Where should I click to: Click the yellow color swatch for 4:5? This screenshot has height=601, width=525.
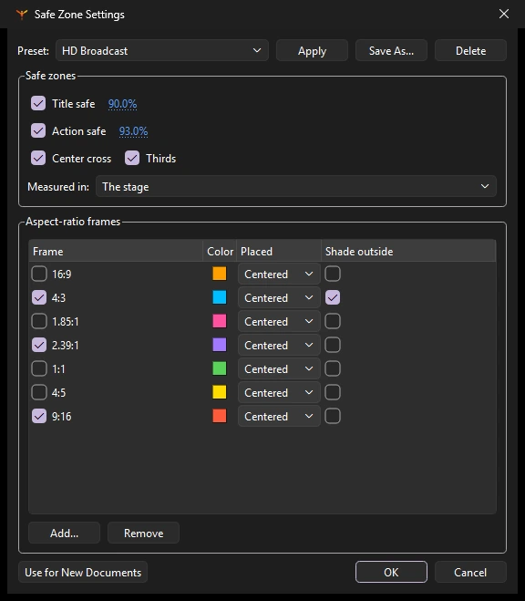click(x=220, y=392)
